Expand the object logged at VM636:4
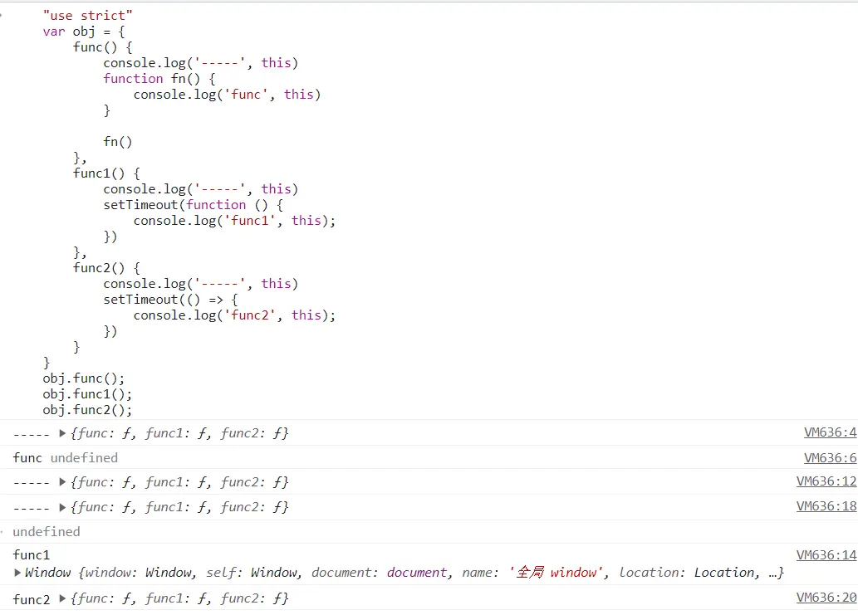858x615 pixels. click(63, 433)
